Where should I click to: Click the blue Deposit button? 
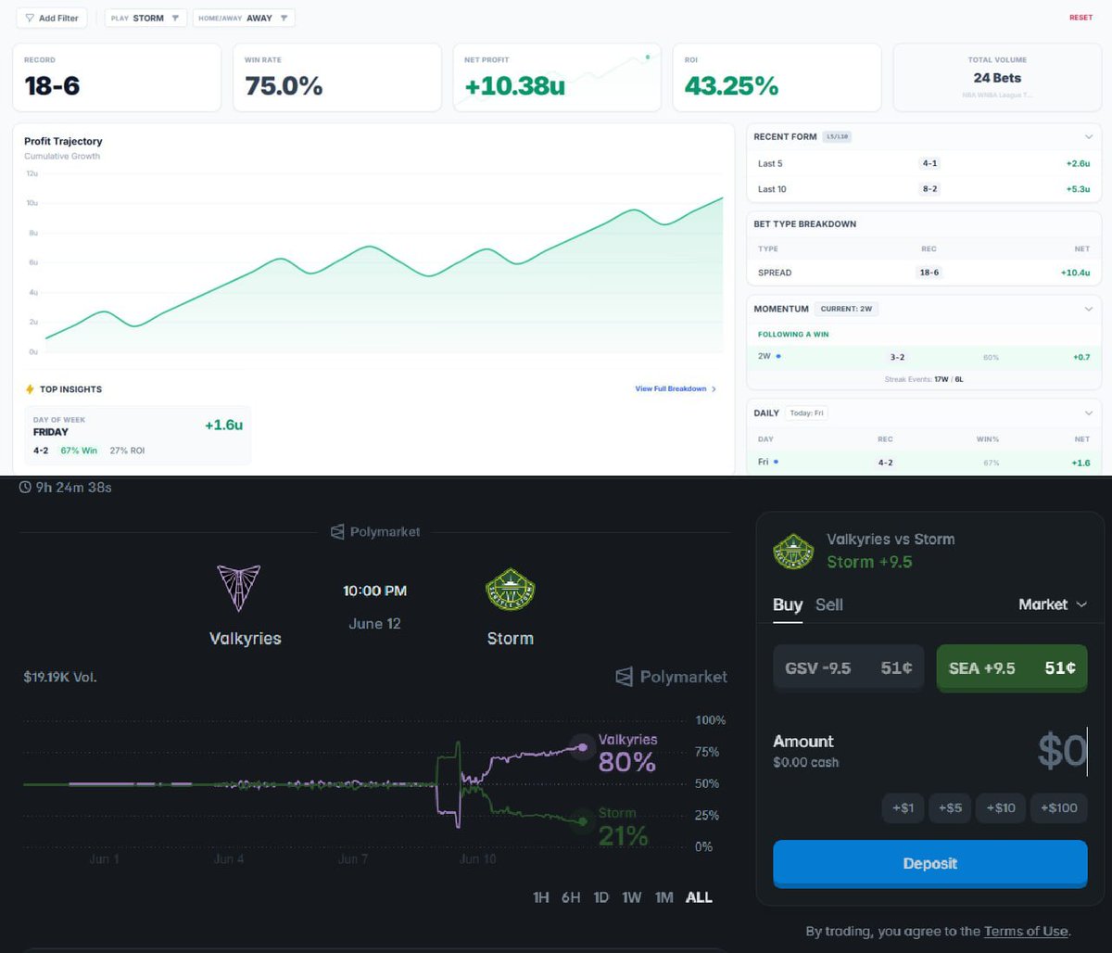(x=930, y=864)
